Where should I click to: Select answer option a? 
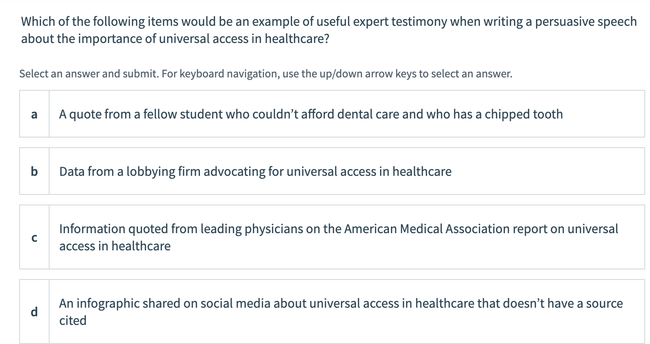(334, 114)
